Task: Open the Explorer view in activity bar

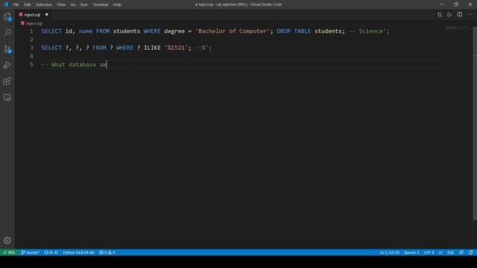Action: coord(7,16)
